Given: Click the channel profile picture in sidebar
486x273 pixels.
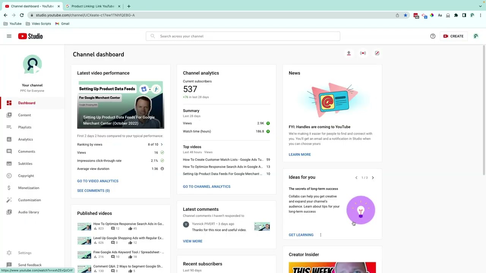Looking at the screenshot, I should click(32, 64).
